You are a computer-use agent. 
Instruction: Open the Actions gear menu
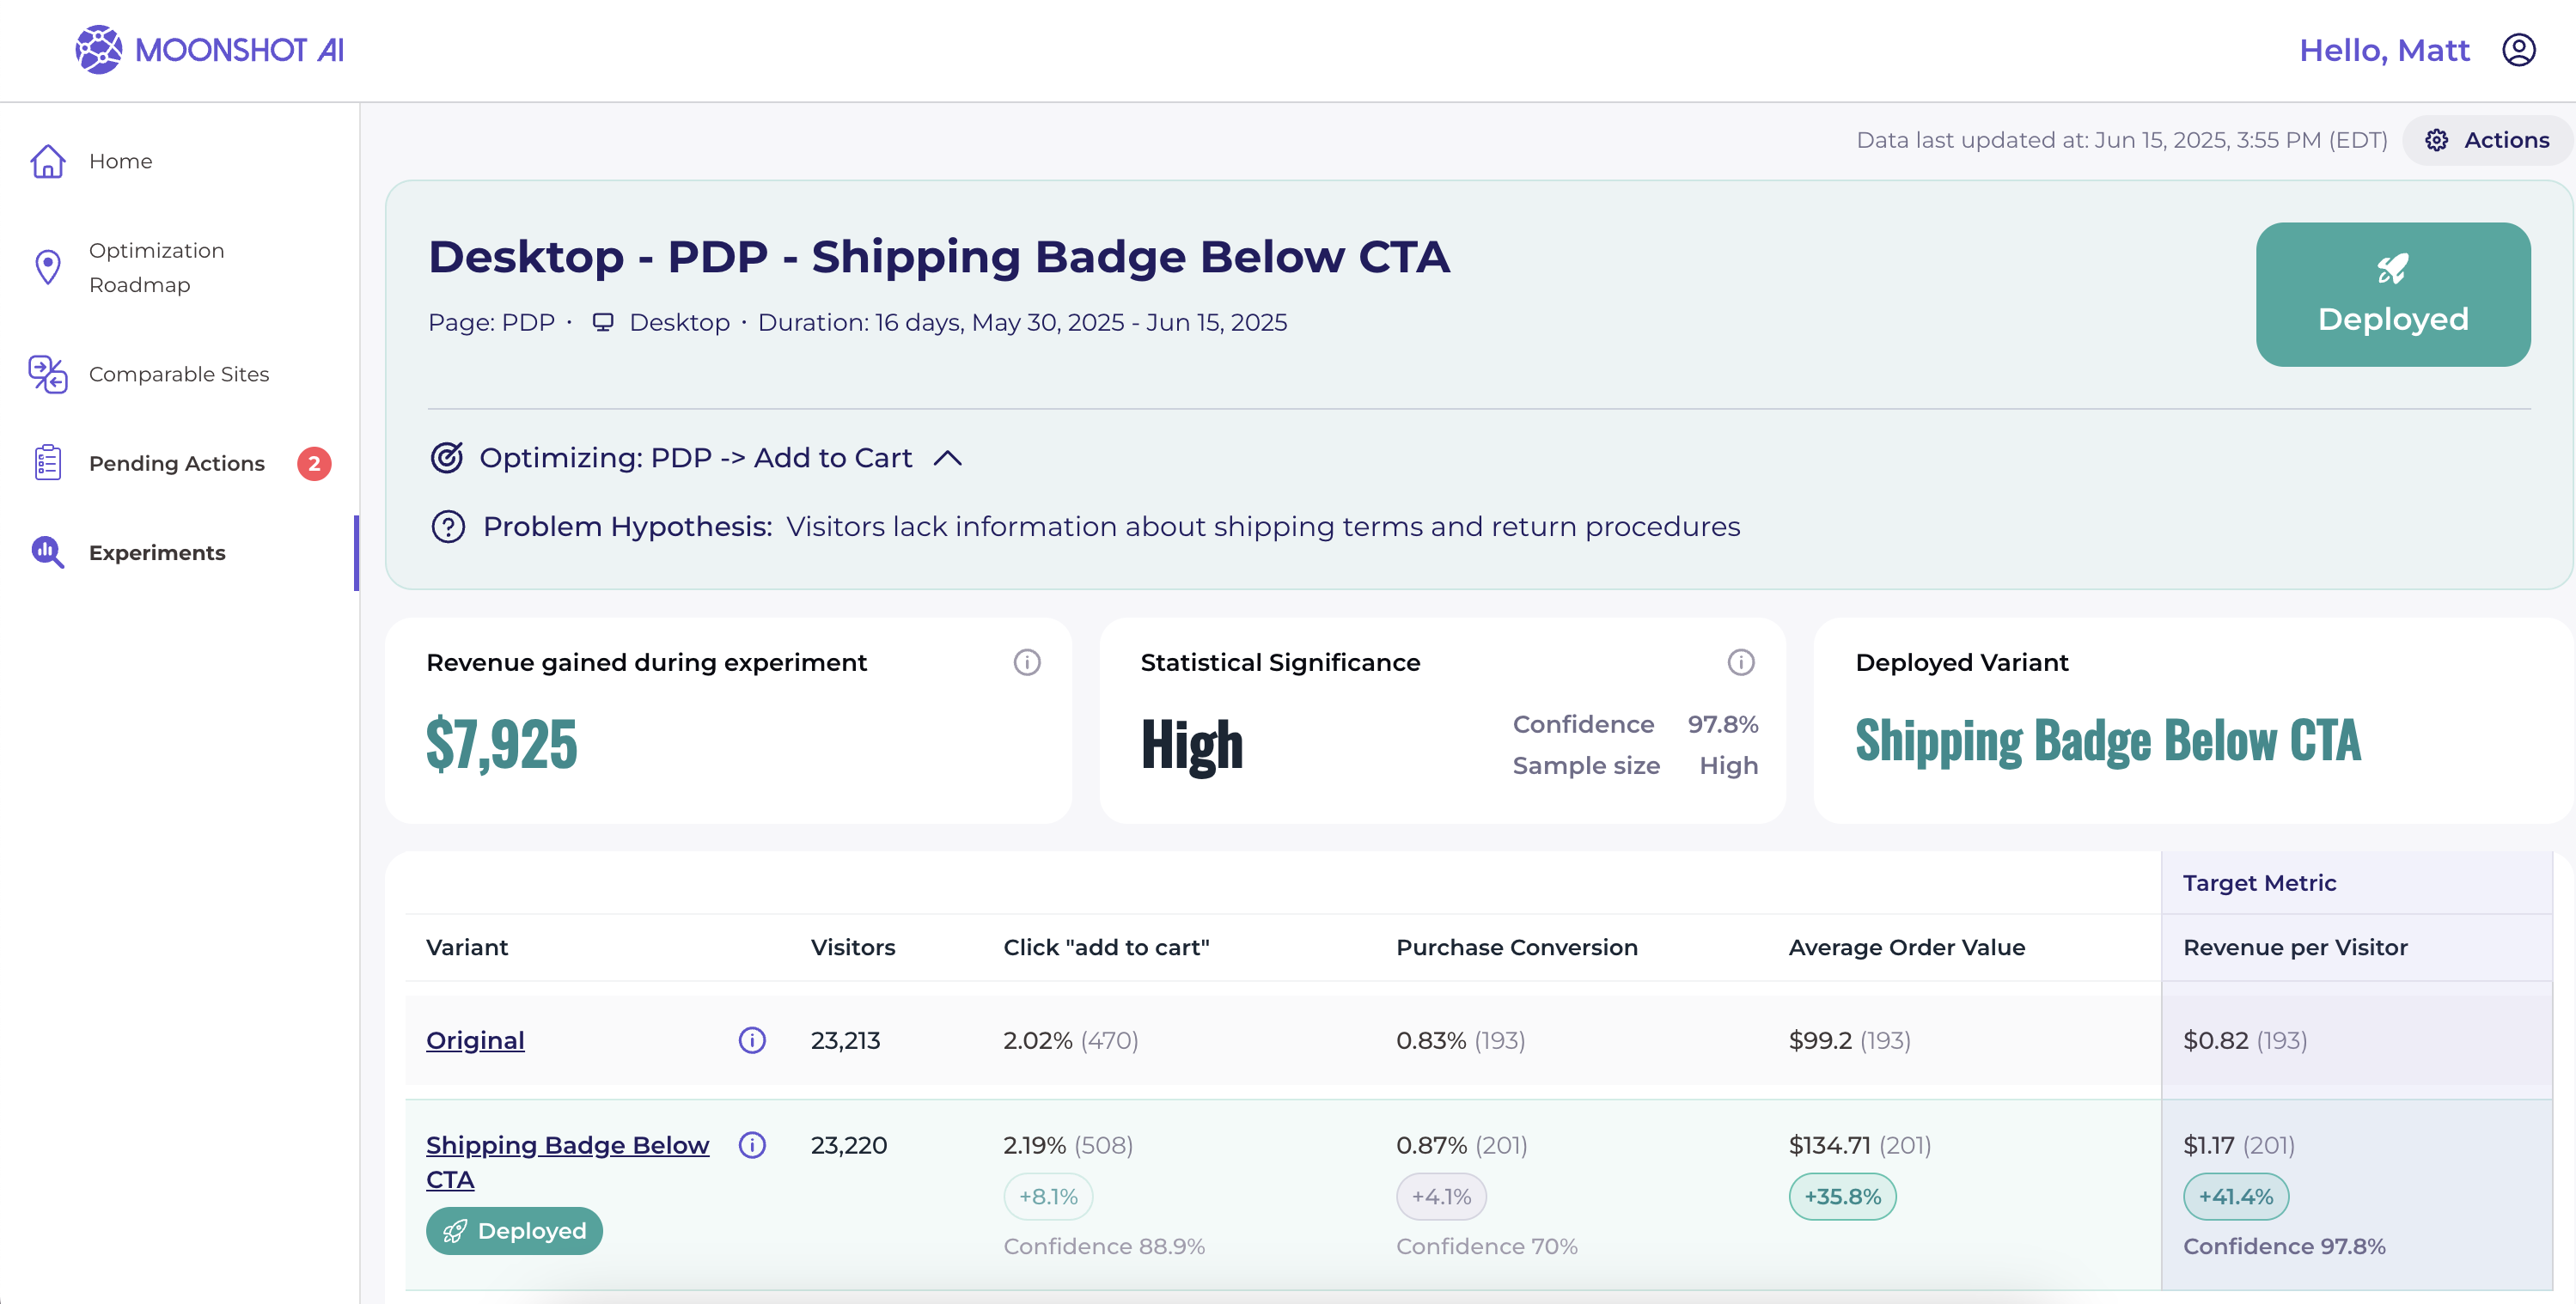pos(2487,140)
